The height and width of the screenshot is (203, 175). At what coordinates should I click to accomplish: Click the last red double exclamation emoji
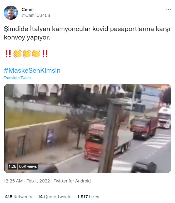(45, 53)
